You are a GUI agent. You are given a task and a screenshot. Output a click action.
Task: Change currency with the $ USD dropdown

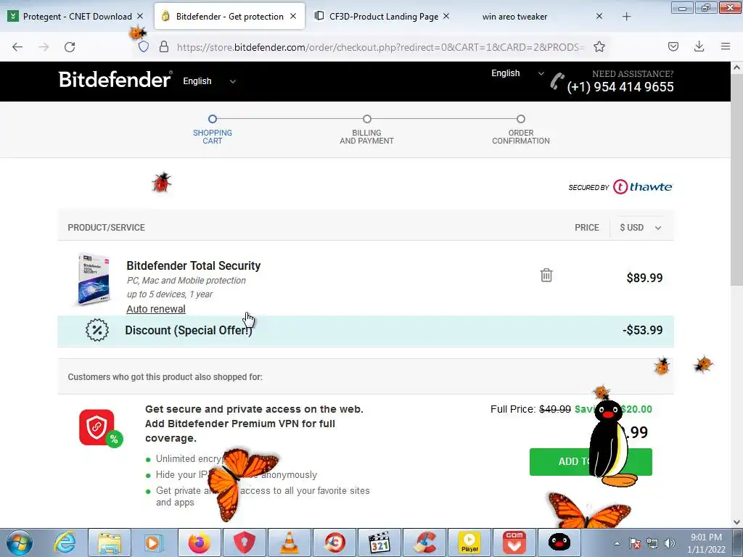pyautogui.click(x=640, y=228)
